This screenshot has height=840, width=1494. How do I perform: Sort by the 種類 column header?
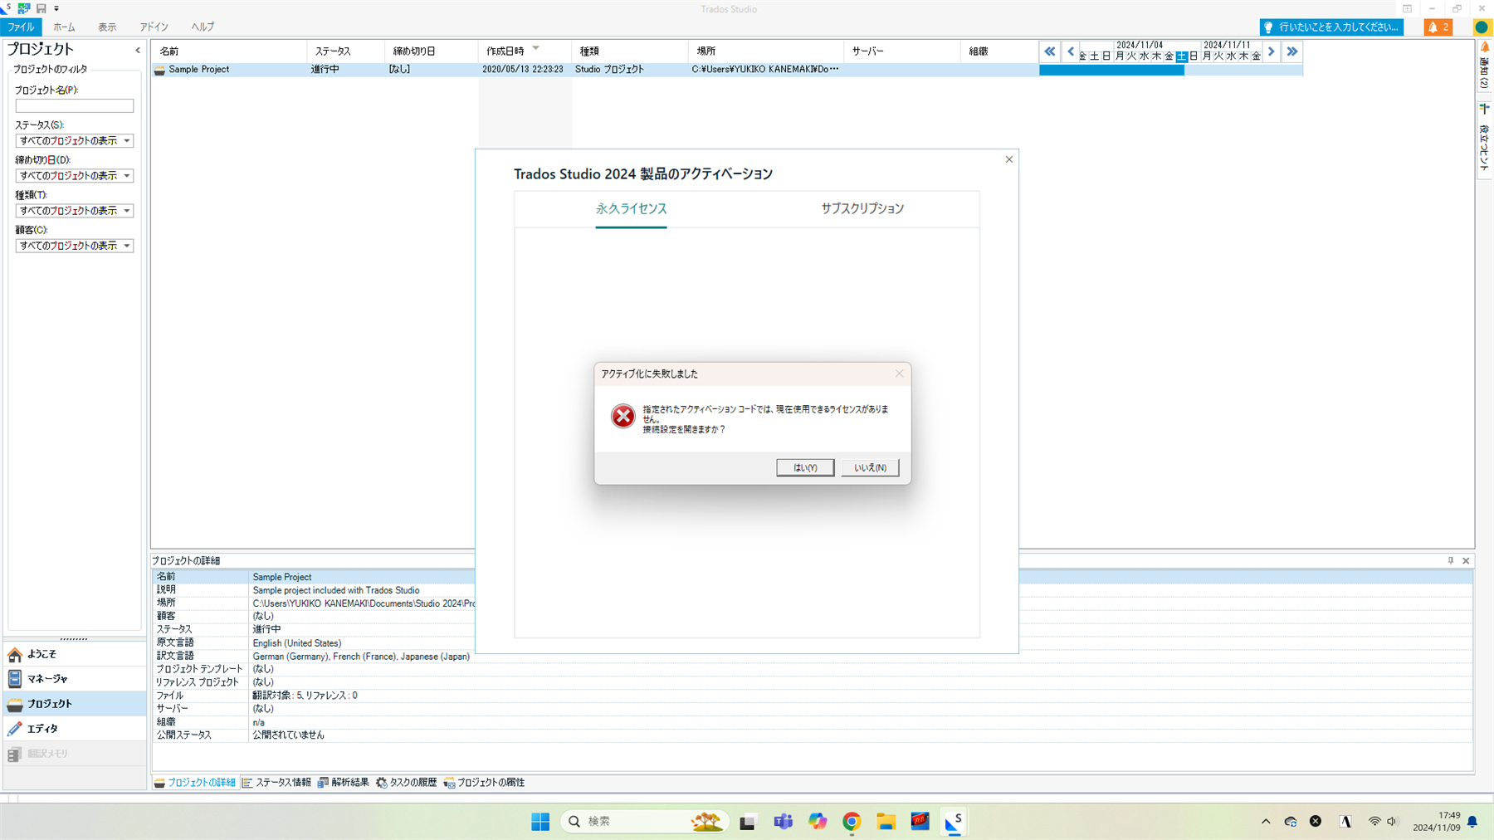629,51
